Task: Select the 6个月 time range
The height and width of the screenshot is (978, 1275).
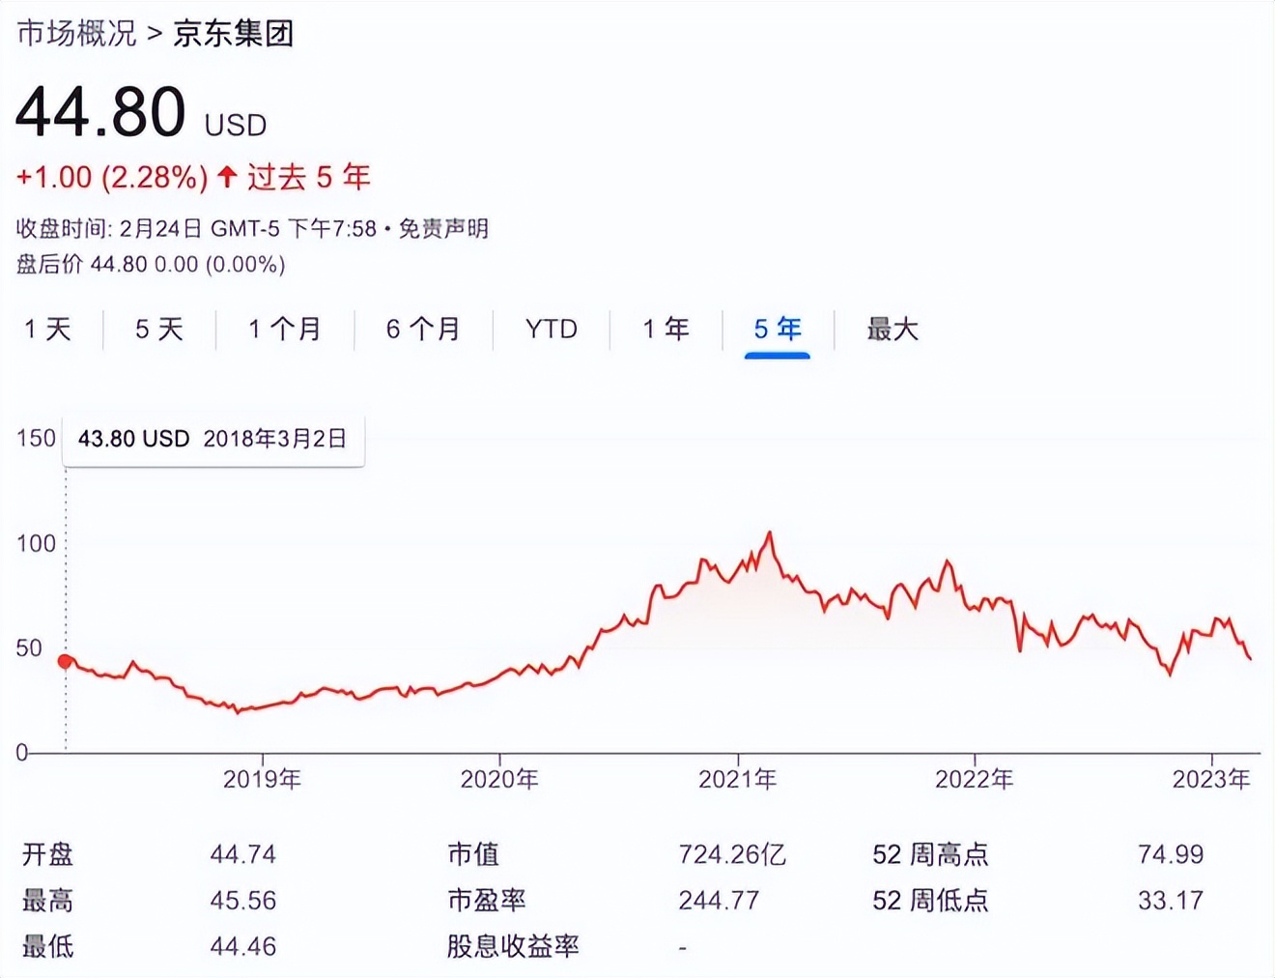Action: click(x=424, y=330)
